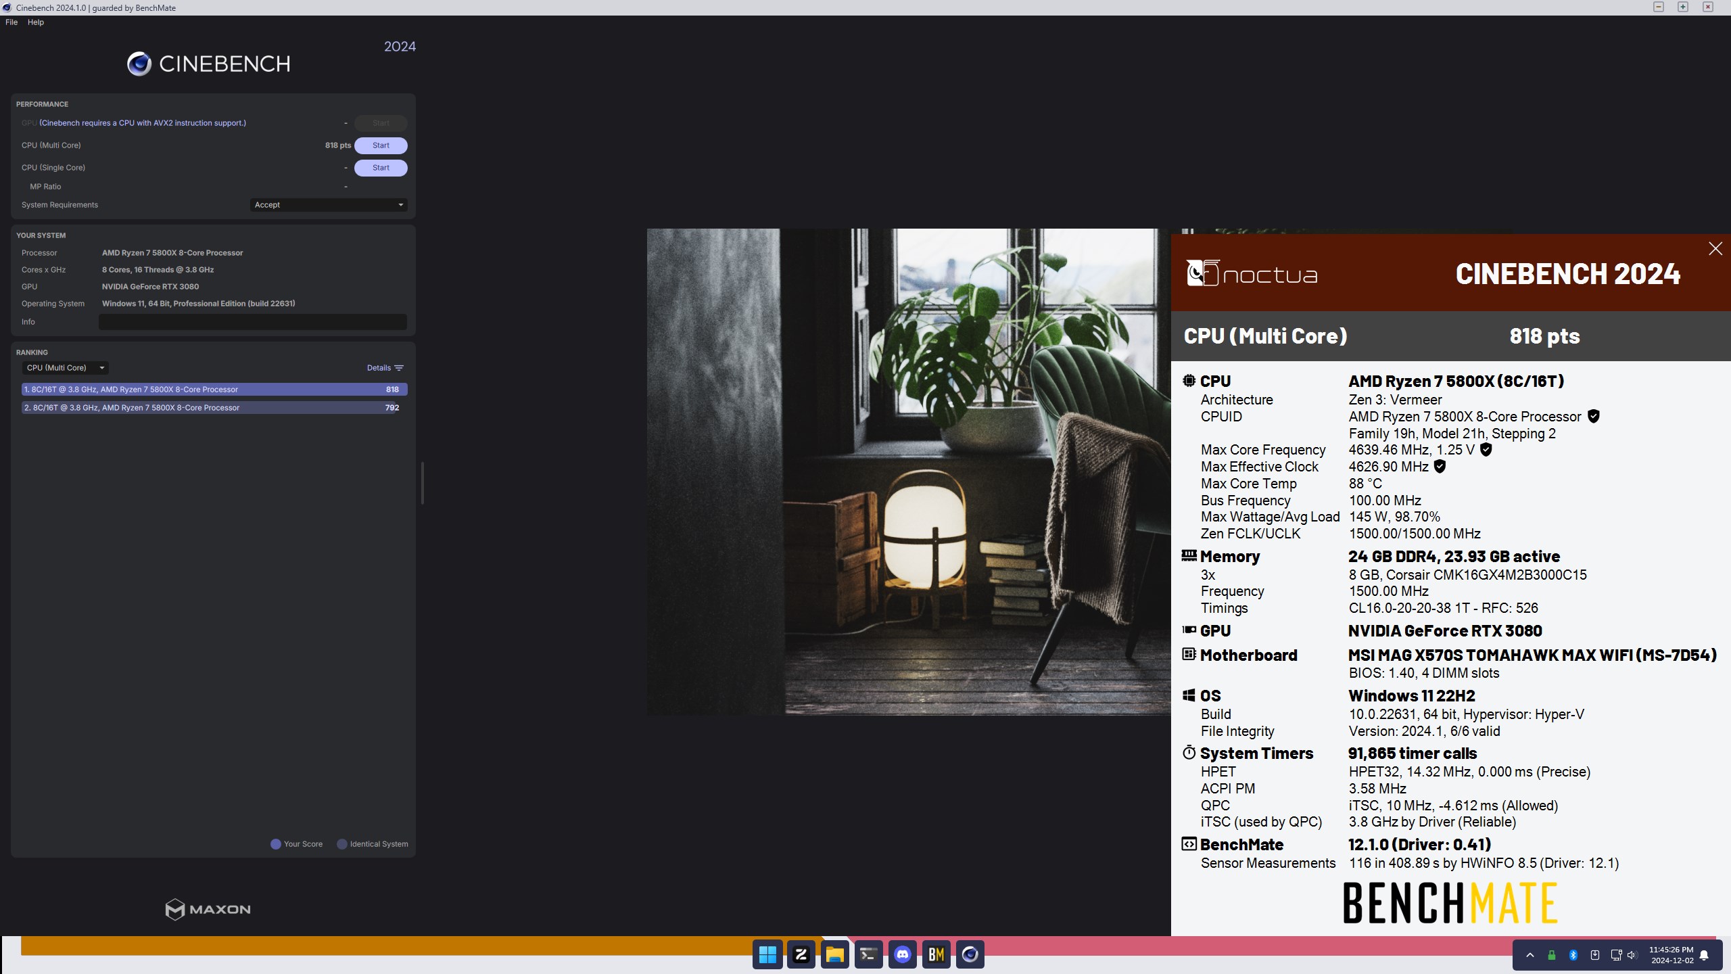Click the Max Core Temp 88 °C value

click(x=1365, y=484)
